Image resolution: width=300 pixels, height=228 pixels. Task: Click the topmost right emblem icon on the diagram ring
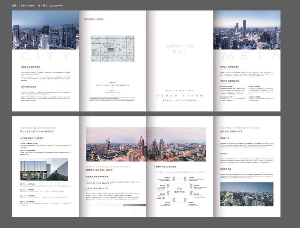click(186, 178)
